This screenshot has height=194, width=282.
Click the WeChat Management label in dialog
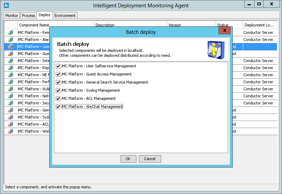[92, 107]
